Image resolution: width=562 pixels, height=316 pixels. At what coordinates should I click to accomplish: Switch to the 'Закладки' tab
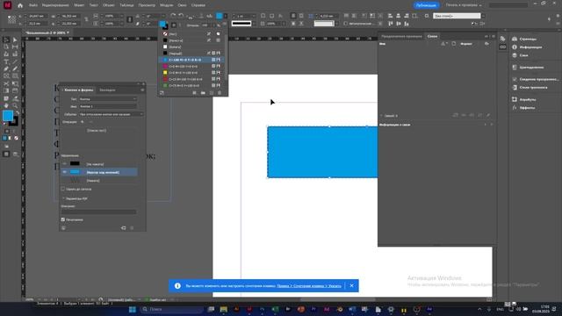click(107, 90)
